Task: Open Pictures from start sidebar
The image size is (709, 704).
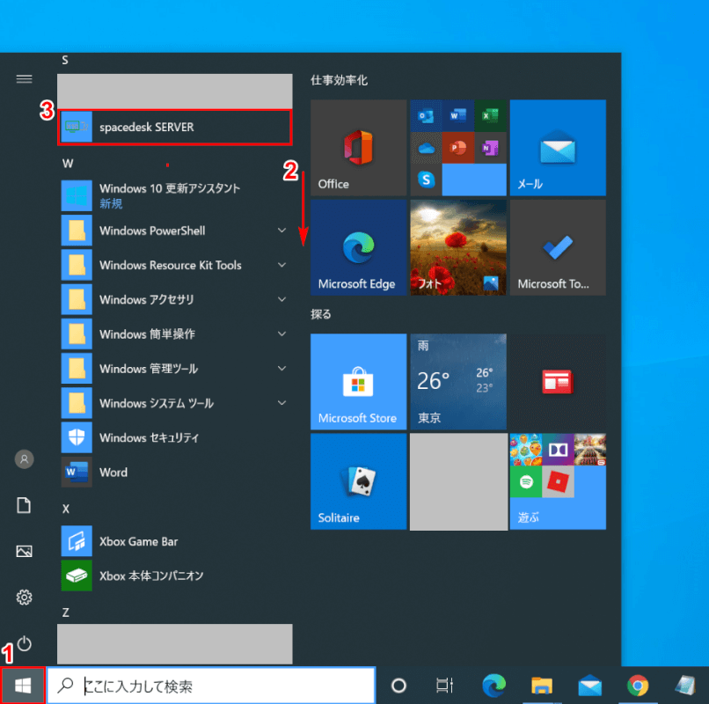Action: 24,551
